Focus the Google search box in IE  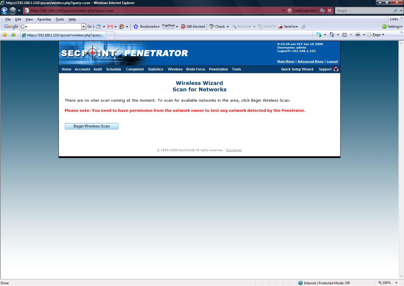coord(364,11)
